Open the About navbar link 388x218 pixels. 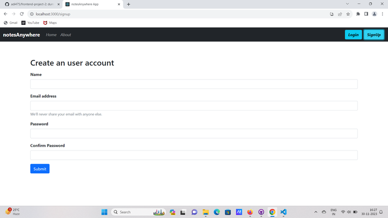pyautogui.click(x=65, y=35)
